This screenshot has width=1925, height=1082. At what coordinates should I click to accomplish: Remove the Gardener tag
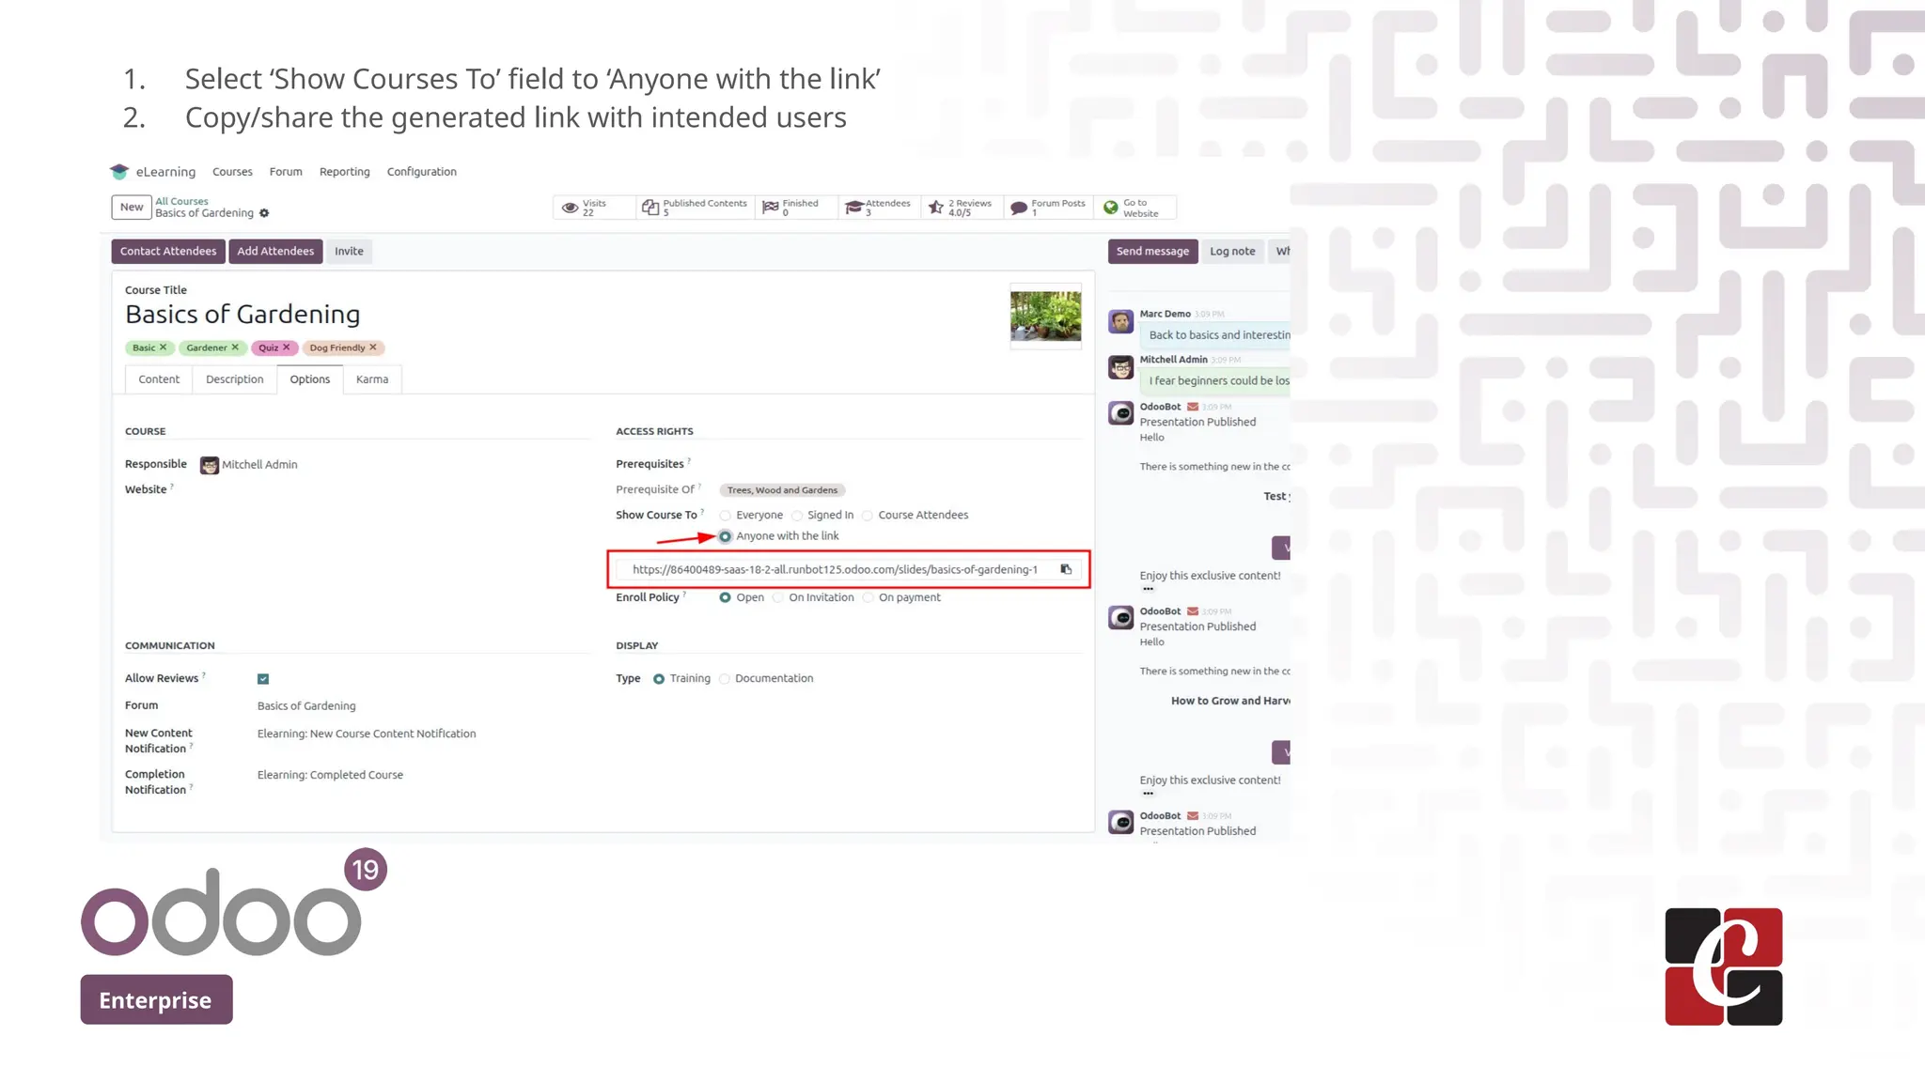click(x=235, y=348)
